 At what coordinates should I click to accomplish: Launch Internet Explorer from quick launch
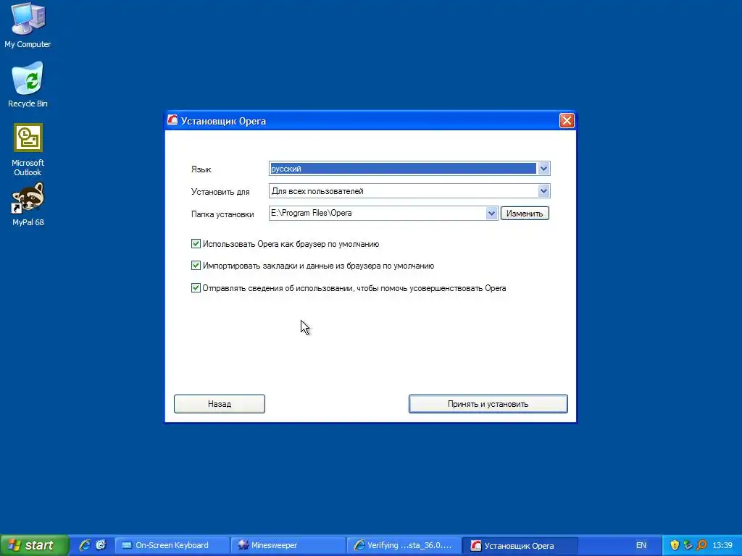tap(85, 545)
